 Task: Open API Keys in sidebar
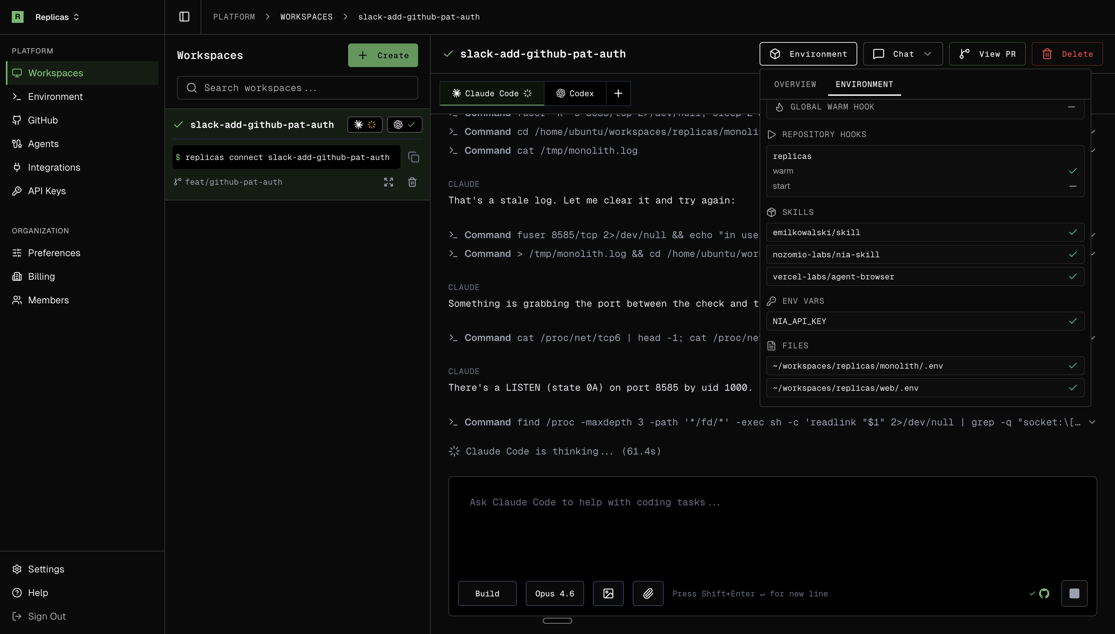pyautogui.click(x=82, y=191)
